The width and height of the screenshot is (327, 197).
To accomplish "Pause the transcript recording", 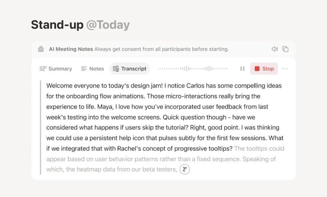I will 242,69.
